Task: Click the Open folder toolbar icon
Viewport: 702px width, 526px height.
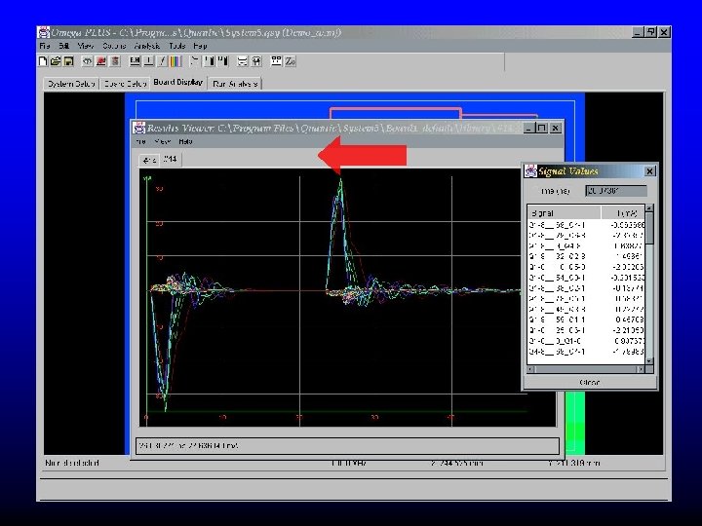Action: tap(56, 60)
